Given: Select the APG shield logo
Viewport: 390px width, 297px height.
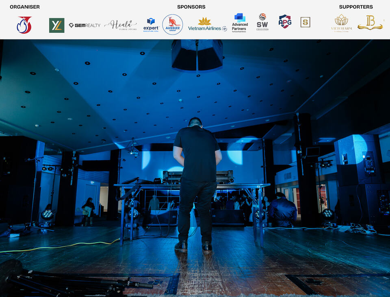Looking at the screenshot, I should [x=285, y=21].
